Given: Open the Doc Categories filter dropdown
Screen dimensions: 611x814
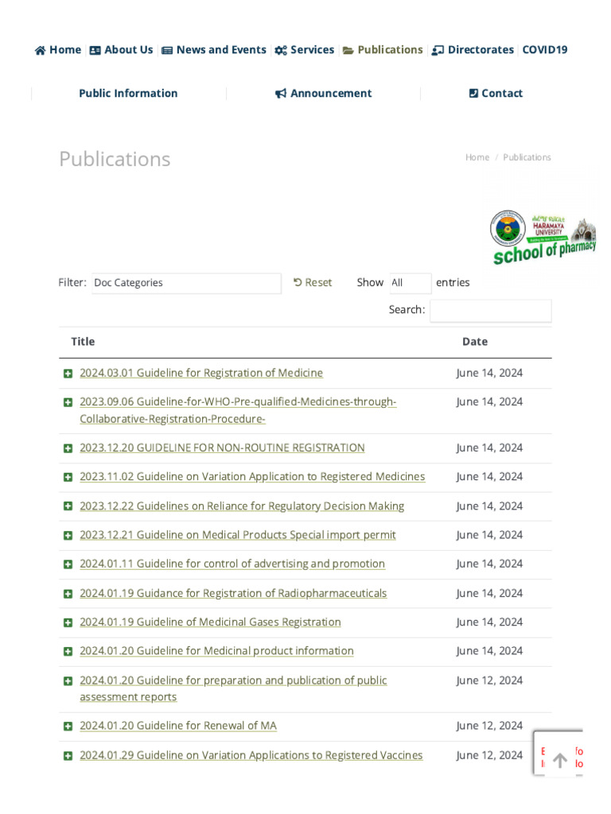Looking at the screenshot, I should tap(186, 283).
